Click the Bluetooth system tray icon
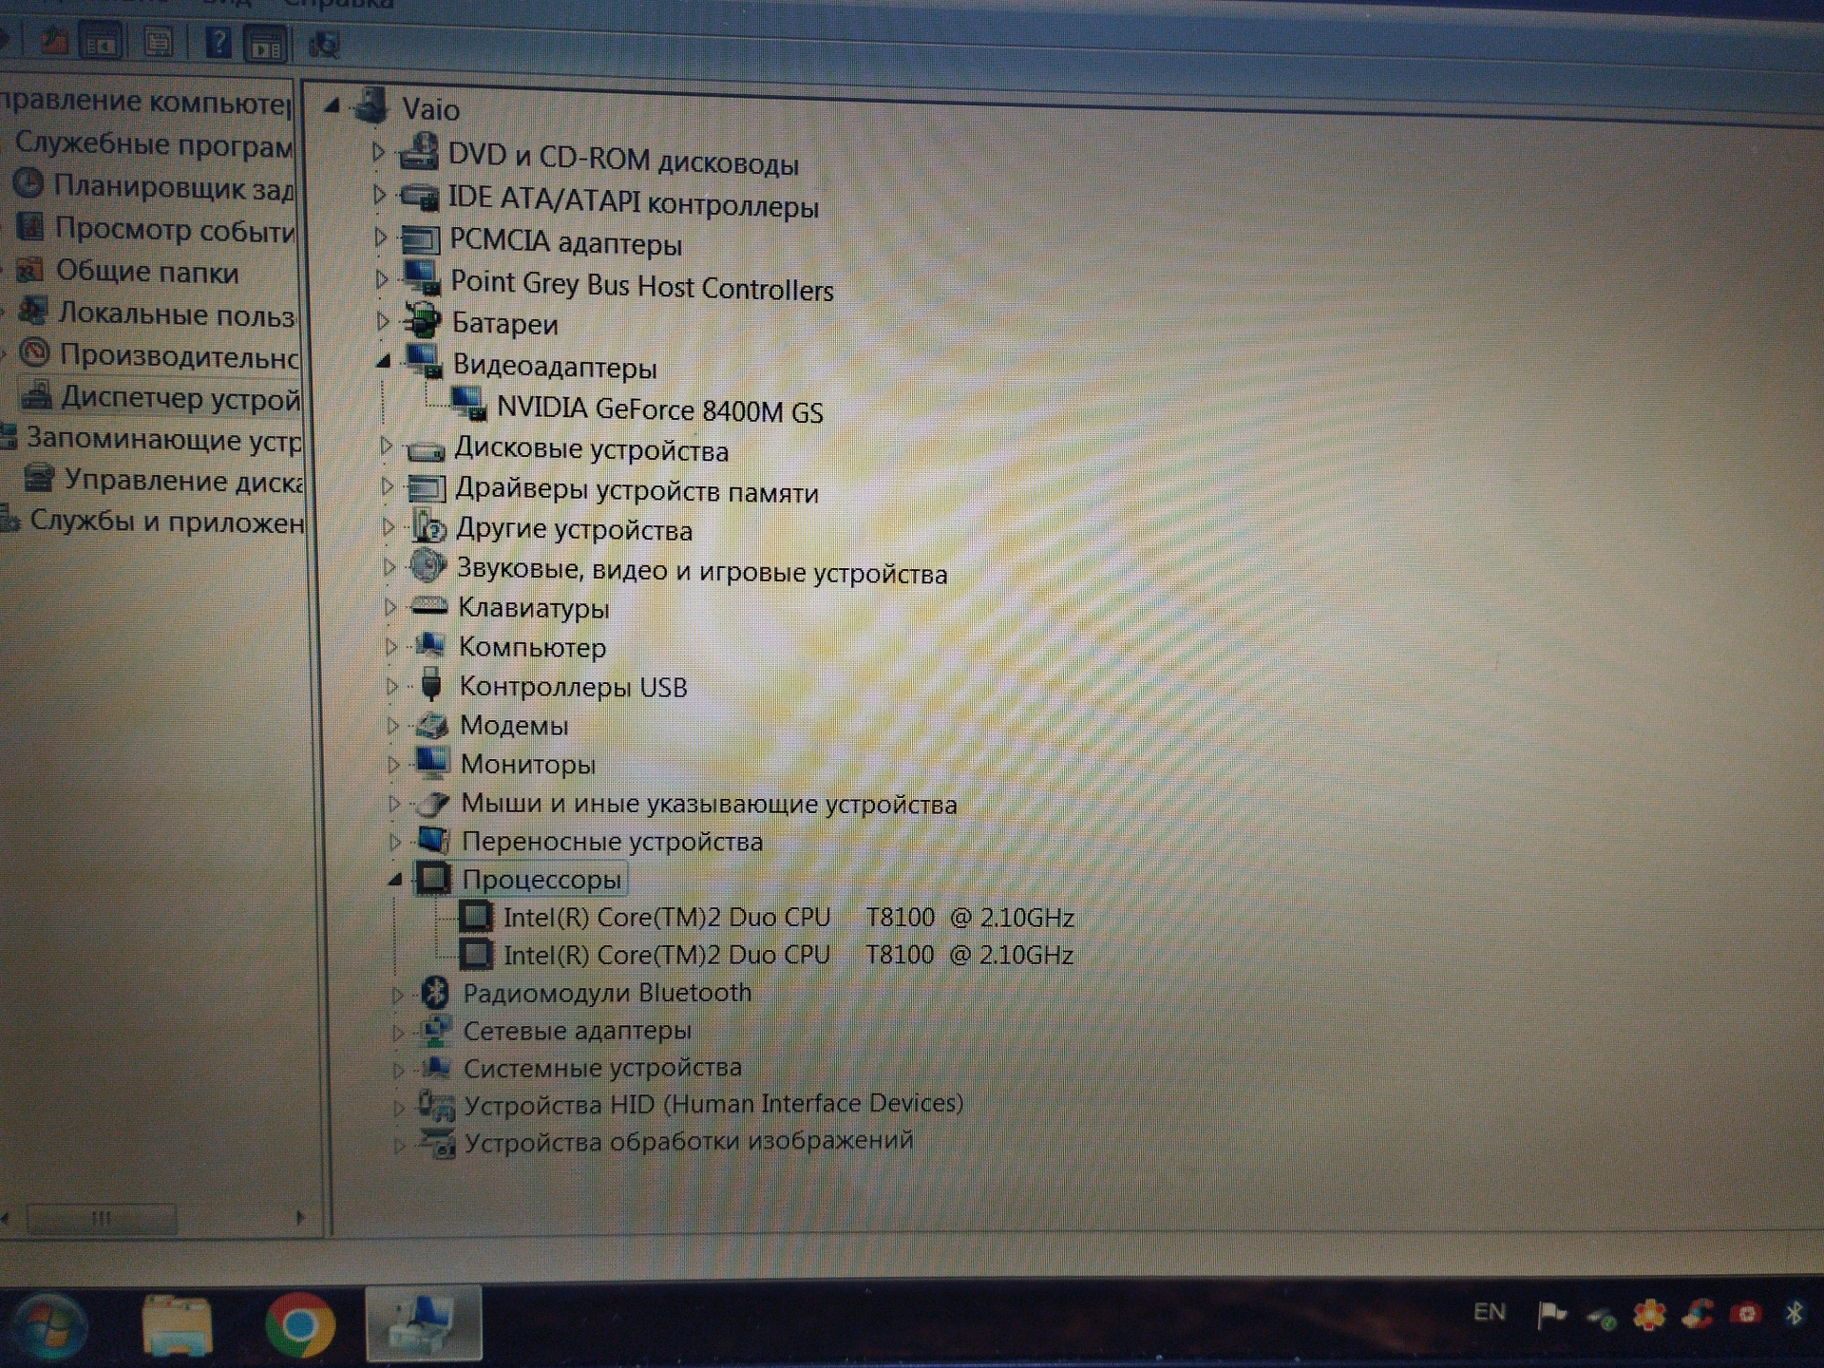Image resolution: width=1824 pixels, height=1368 pixels. pos(1795,1314)
